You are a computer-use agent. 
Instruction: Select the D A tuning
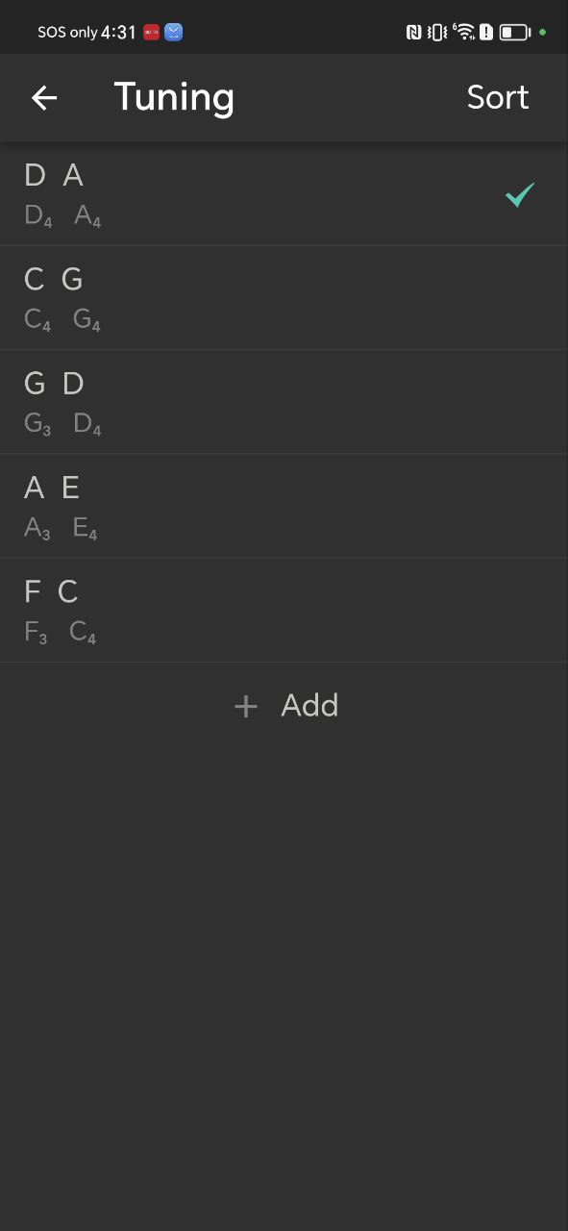[x=284, y=194]
